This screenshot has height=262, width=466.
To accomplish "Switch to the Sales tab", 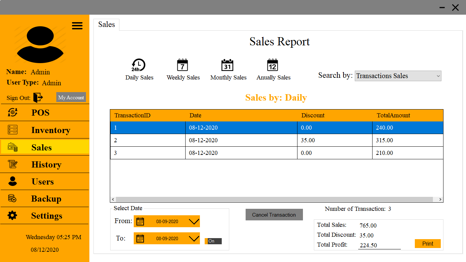I will 106,24.
